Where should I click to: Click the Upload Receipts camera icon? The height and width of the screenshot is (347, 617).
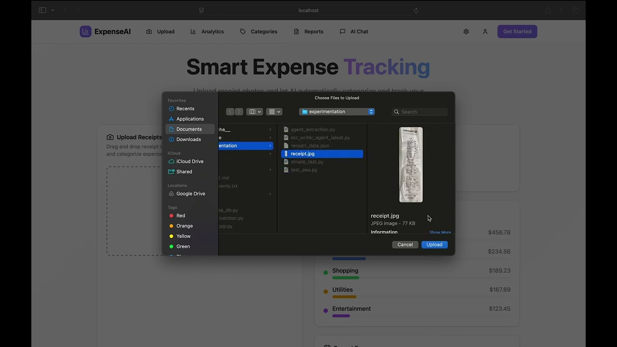click(x=110, y=137)
